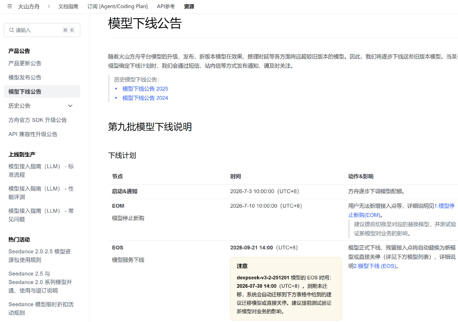
Task: Click the 动作&影响 column header
Action: (x=361, y=177)
